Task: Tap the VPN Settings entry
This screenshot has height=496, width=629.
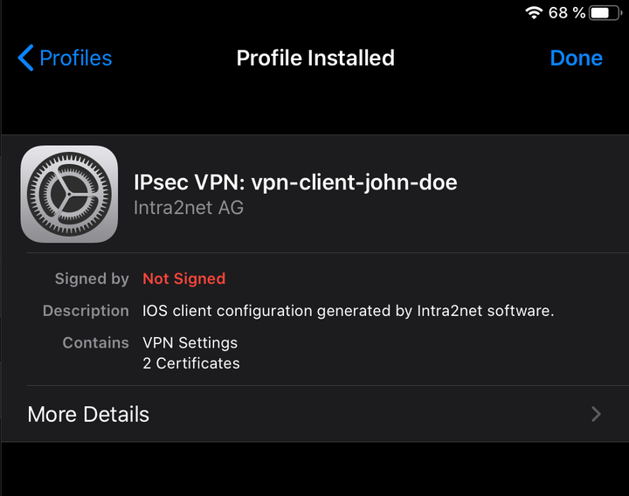Action: coord(190,343)
